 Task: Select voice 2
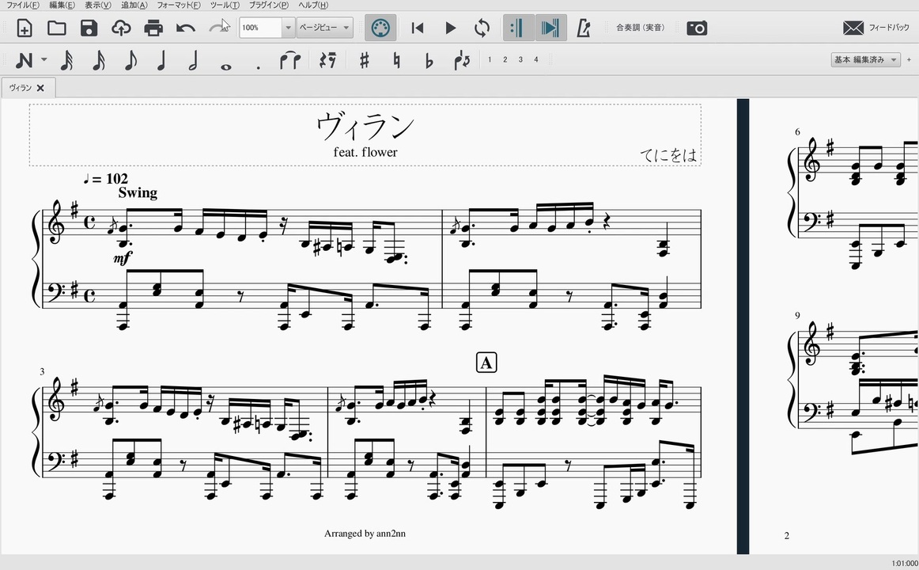505,60
